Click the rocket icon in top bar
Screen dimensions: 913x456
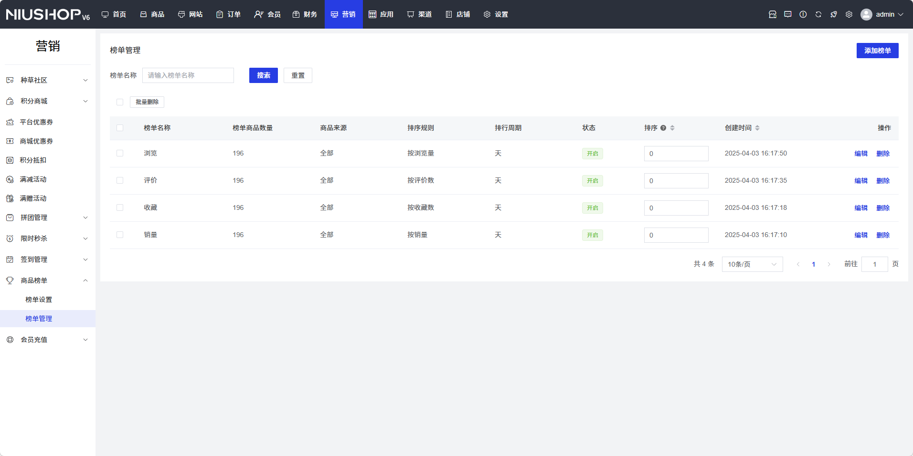click(x=833, y=14)
